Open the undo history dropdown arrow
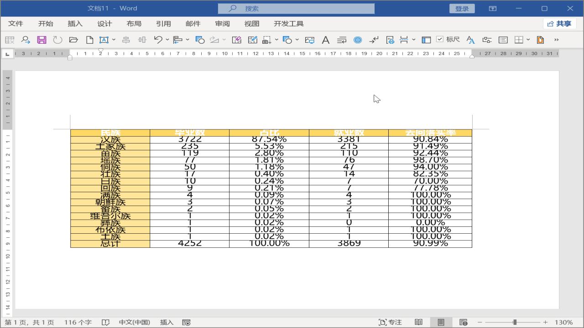Image resolution: width=584 pixels, height=328 pixels. (167, 40)
